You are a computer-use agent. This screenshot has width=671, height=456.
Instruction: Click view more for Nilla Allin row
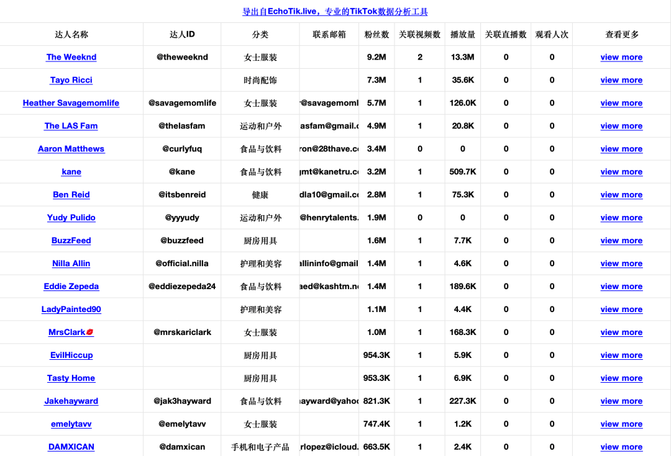(621, 263)
